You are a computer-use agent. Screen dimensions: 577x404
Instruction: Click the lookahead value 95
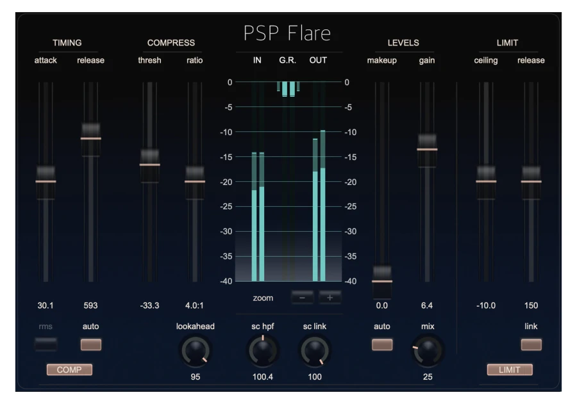[196, 377]
